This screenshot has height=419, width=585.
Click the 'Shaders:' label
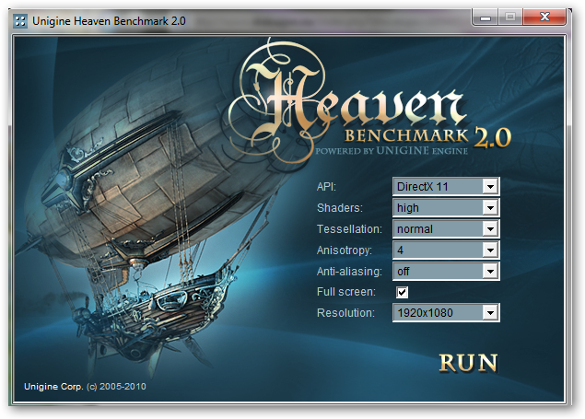340,207
